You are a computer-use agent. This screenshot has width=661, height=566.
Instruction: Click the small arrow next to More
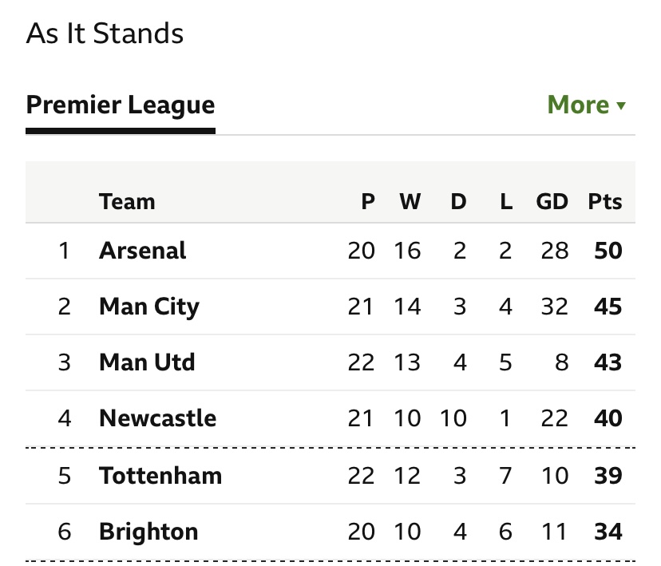pyautogui.click(x=621, y=105)
